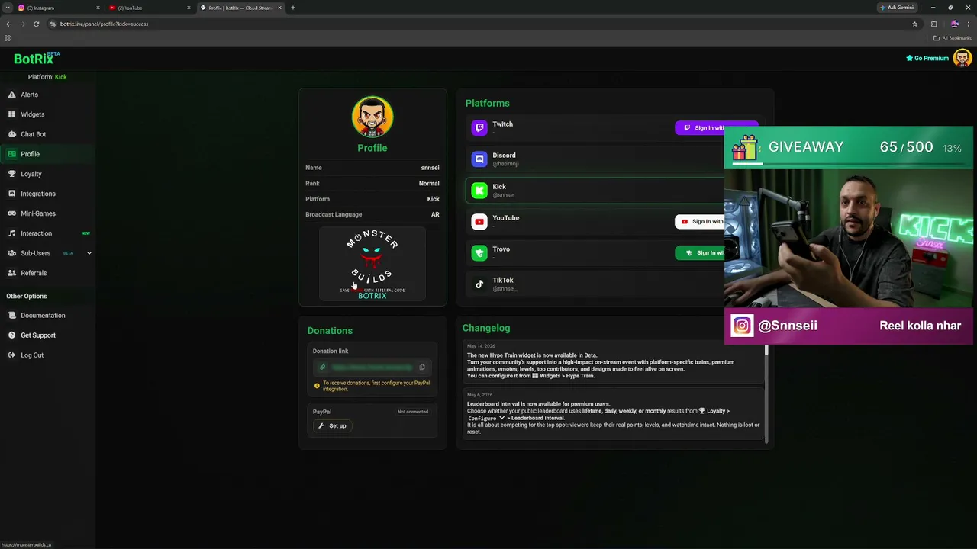
Task: Reload the page with the refresh icon
Action: (36, 24)
